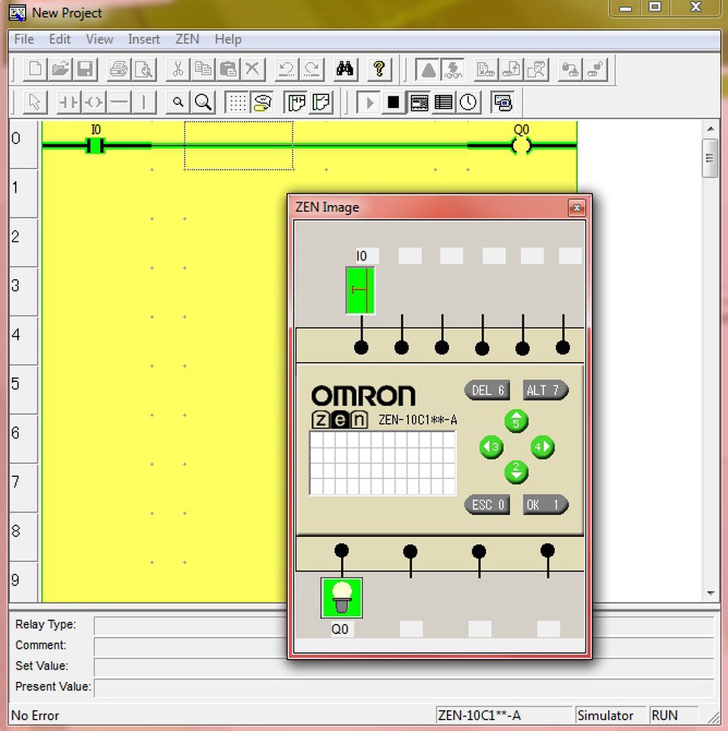Click the ZEN LCD display screen
The width and height of the screenshot is (728, 731).
click(x=382, y=463)
